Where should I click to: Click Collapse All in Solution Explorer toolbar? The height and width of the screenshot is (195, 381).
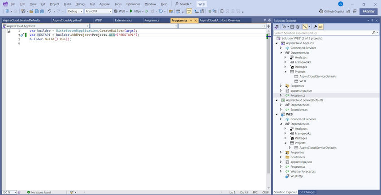pyautogui.click(x=292, y=27)
